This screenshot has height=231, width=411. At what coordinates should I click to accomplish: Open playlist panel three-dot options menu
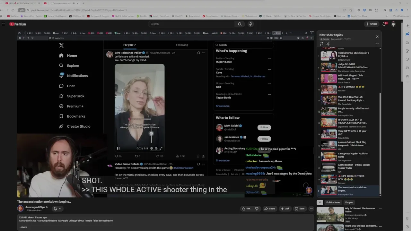(x=377, y=44)
